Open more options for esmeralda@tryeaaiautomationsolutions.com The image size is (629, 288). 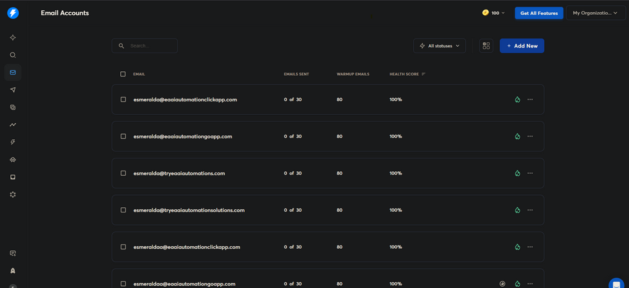(x=530, y=210)
